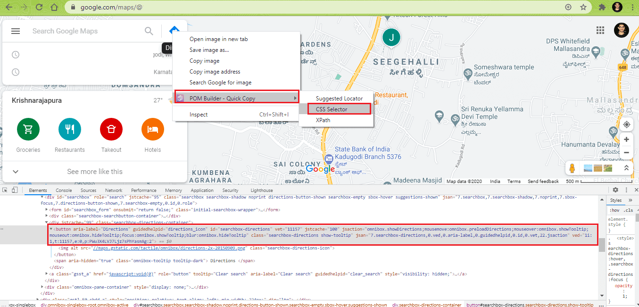This screenshot has height=307, width=639.
Task: Select Inspect from the context menu
Action: tap(199, 115)
